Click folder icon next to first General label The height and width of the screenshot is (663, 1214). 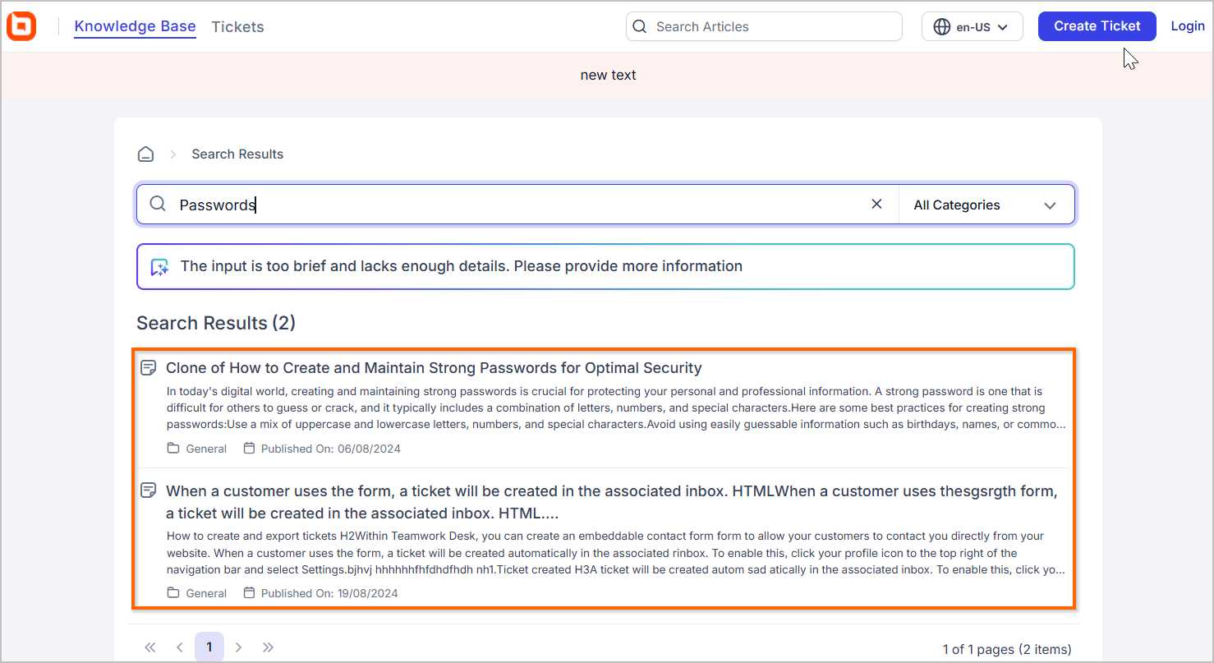tap(173, 449)
